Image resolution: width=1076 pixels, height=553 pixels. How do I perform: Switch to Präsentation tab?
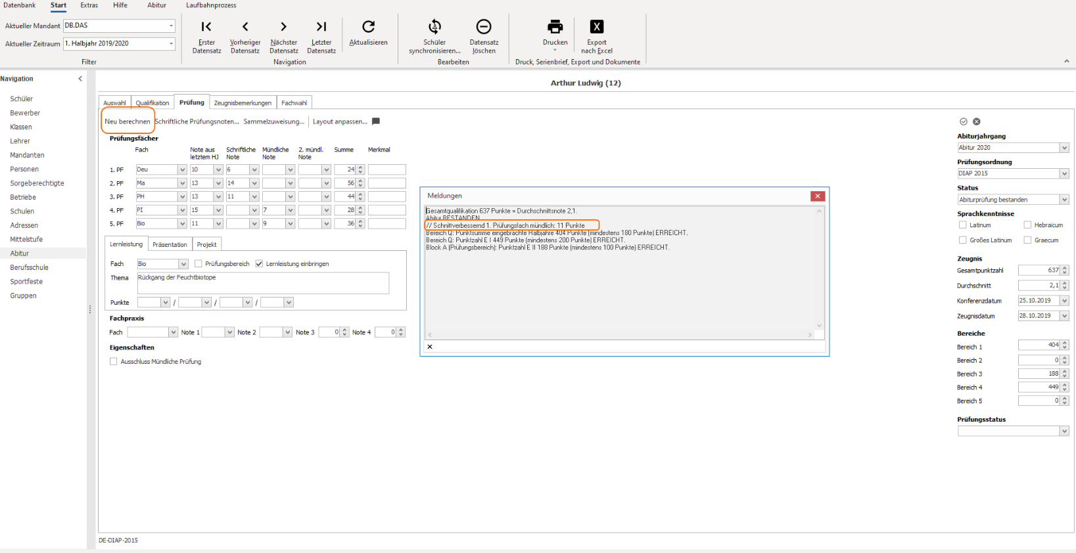(170, 244)
